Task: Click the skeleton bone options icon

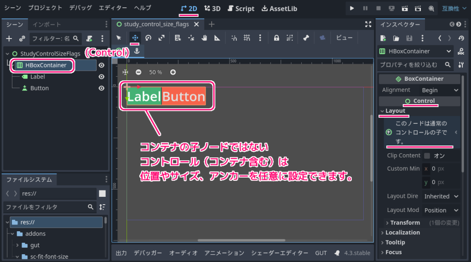Action: [306, 38]
